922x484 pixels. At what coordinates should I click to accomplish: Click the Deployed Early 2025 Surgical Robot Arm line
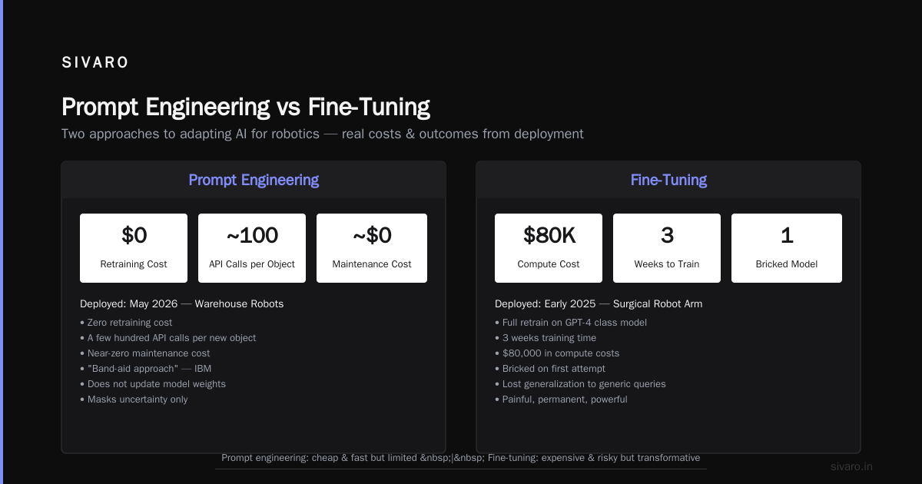point(599,304)
